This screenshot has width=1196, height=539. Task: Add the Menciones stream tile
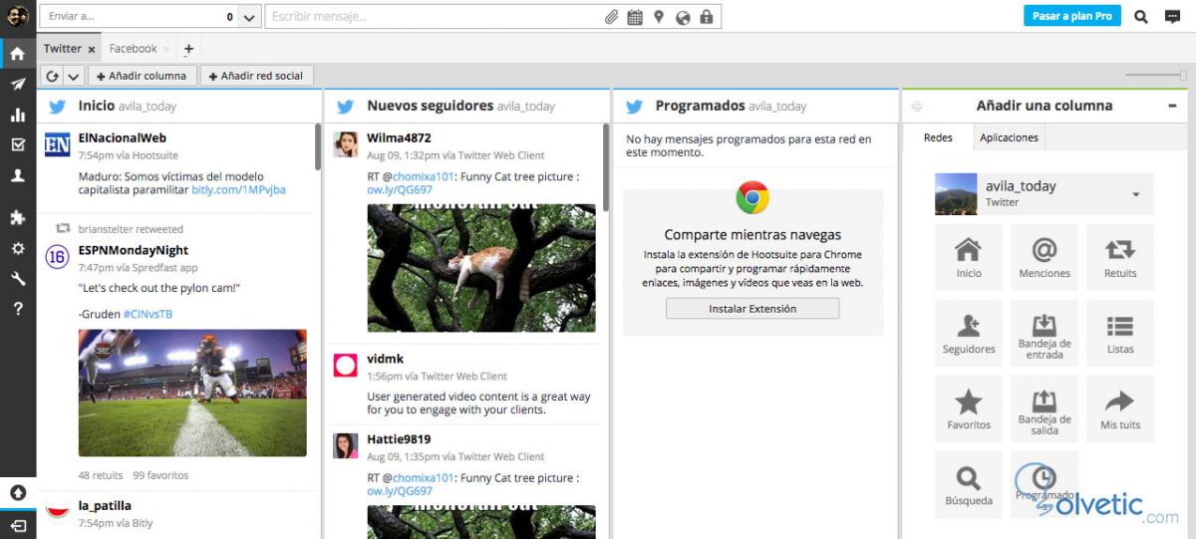(1045, 257)
